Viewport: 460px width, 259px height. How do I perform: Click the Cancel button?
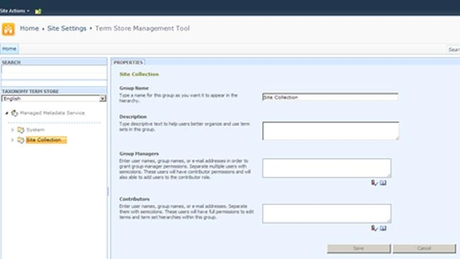click(424, 248)
